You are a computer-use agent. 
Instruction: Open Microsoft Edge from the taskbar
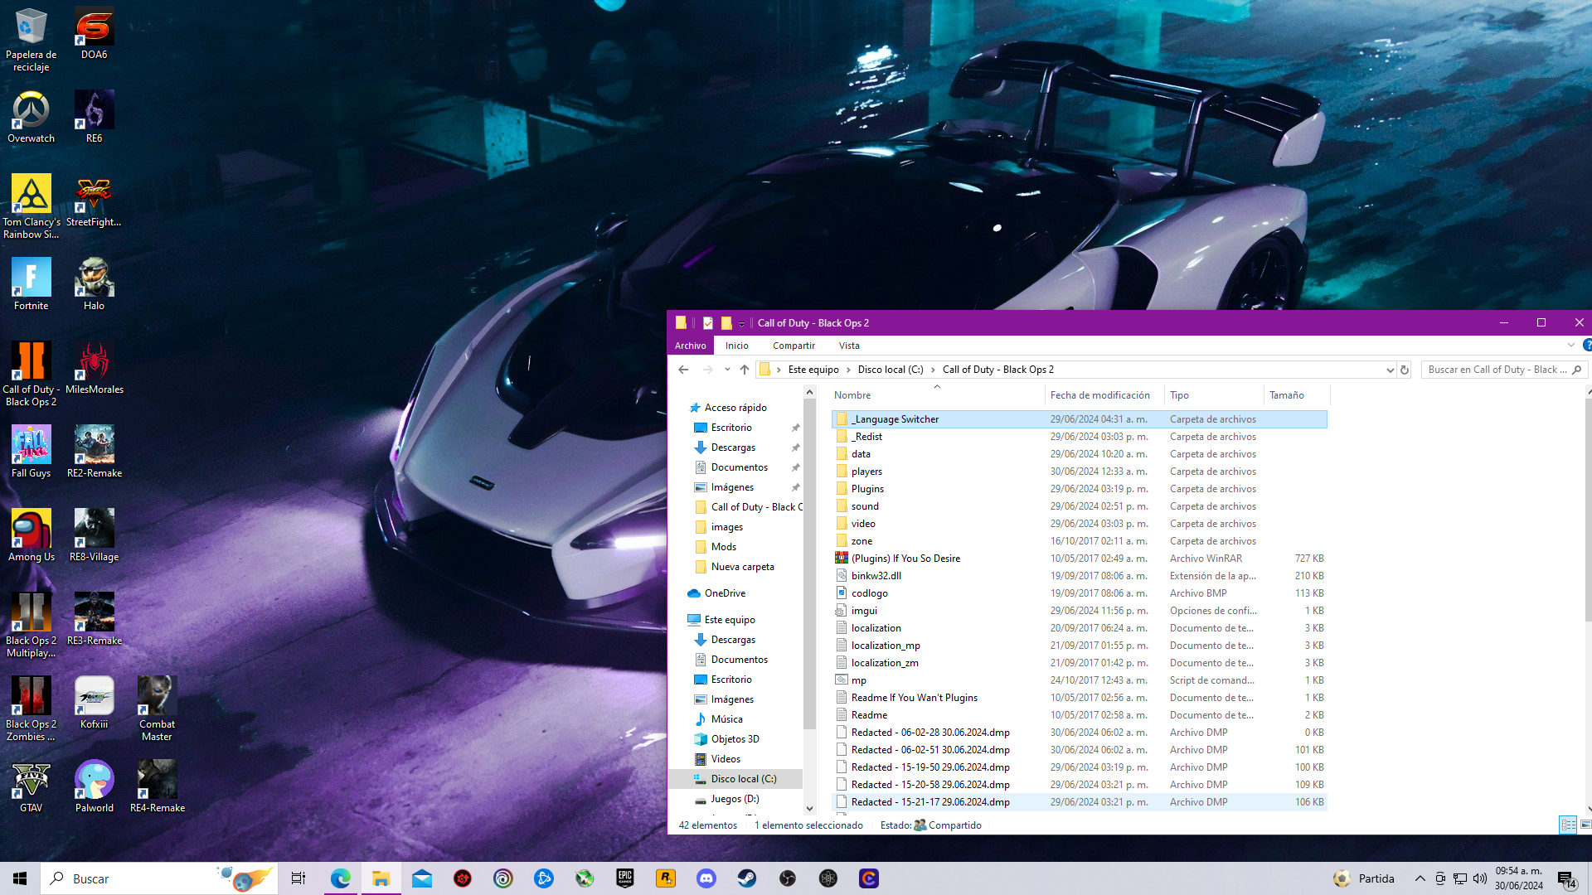coord(341,878)
